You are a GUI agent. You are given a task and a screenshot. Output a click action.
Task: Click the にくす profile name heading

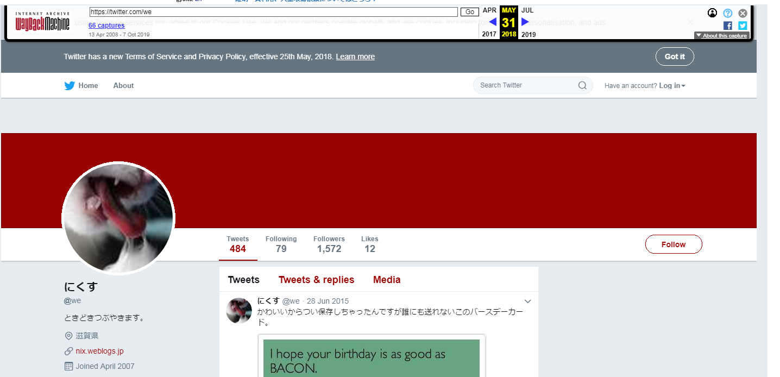tap(80, 287)
